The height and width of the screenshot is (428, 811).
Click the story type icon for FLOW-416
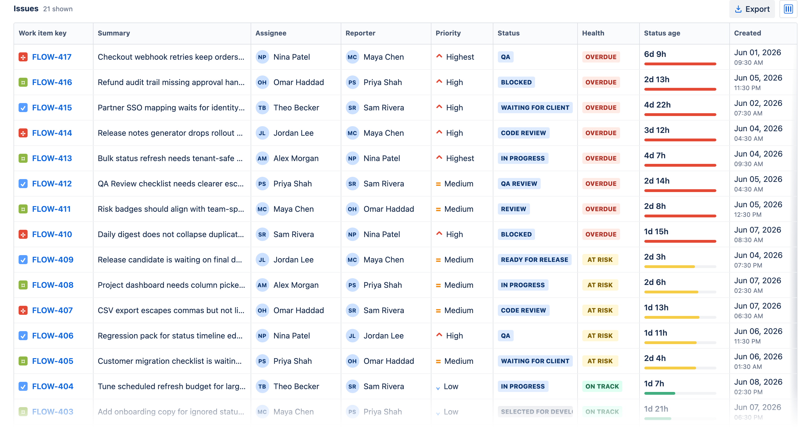(x=23, y=83)
